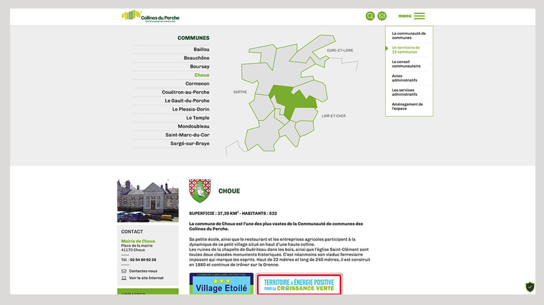This screenshot has height=305, width=544.
Task: Open the hamburger menu icon
Action: tap(419, 16)
